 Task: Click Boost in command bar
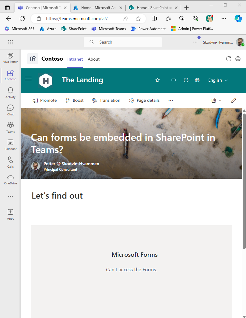[x=74, y=101]
